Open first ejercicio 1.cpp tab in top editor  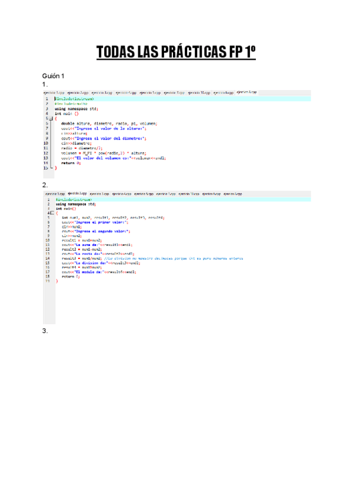point(54,93)
